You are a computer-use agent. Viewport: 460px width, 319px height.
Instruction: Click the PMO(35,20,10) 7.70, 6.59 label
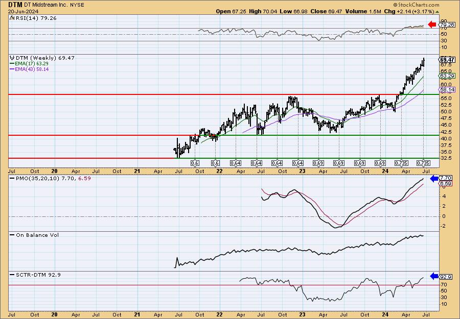[53, 178]
